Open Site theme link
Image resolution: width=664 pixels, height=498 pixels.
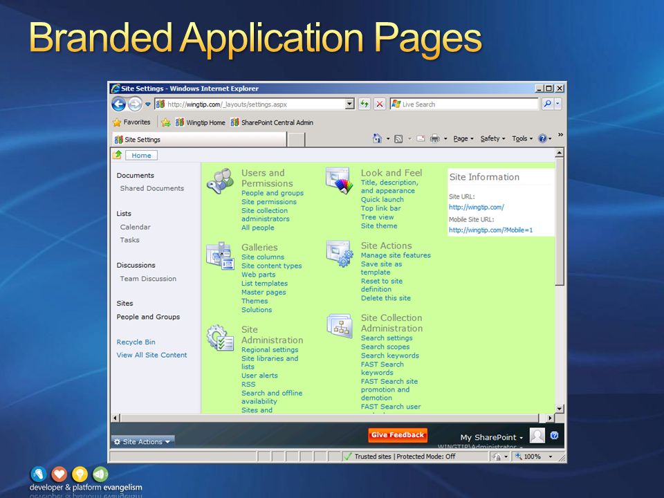point(379,225)
